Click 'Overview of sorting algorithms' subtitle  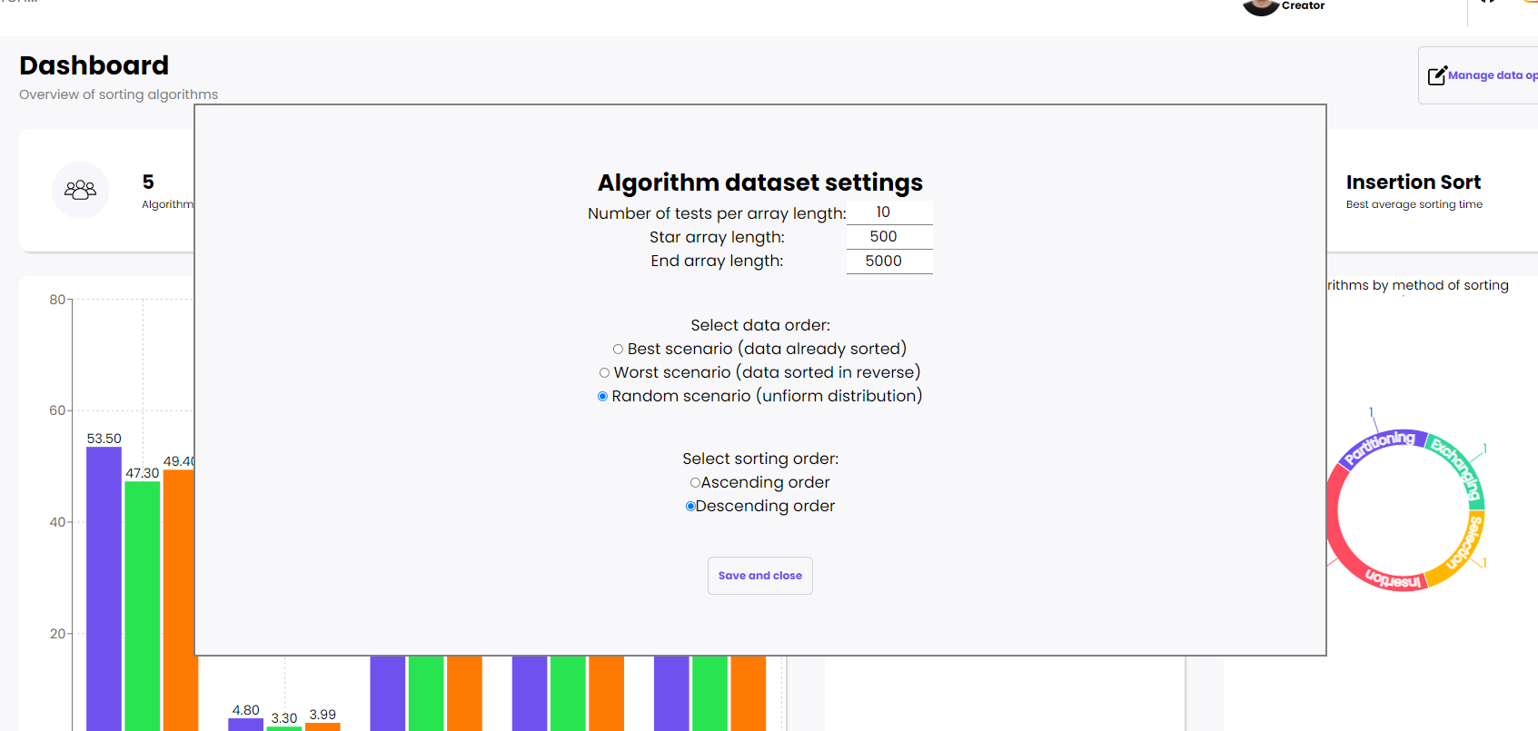(119, 94)
